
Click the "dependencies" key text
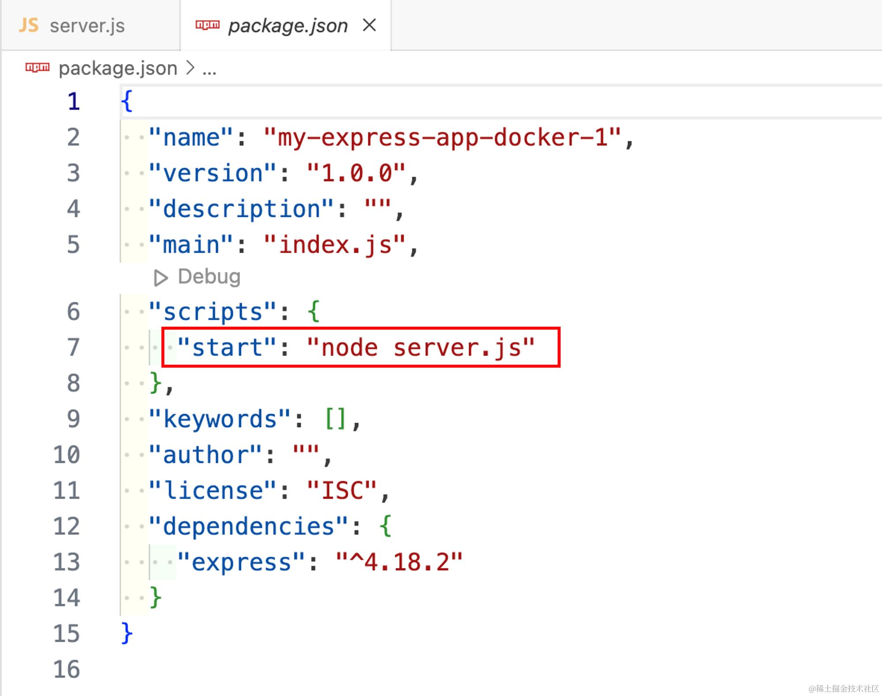[249, 526]
